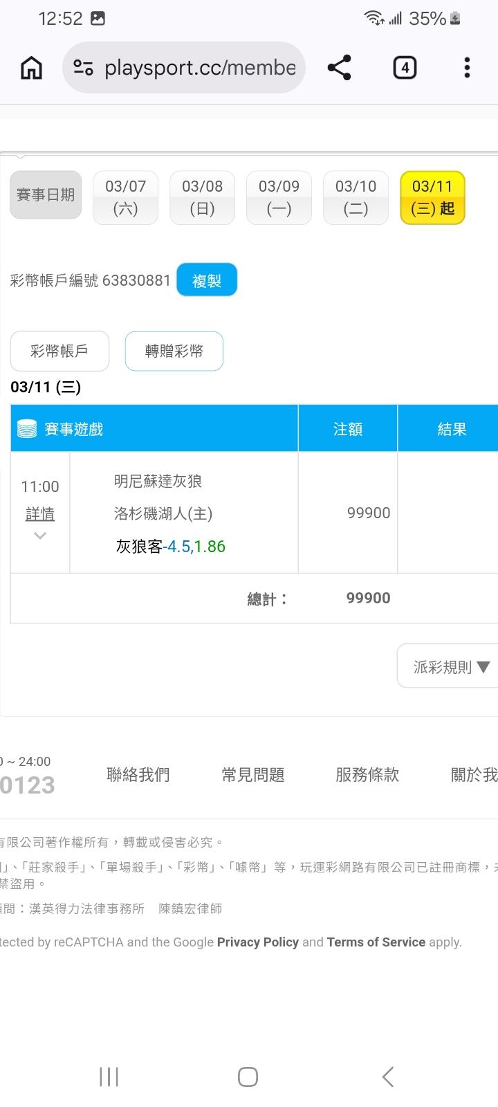Select the 03/09 (一) date tab
This screenshot has width=498, height=1107.
tap(279, 198)
